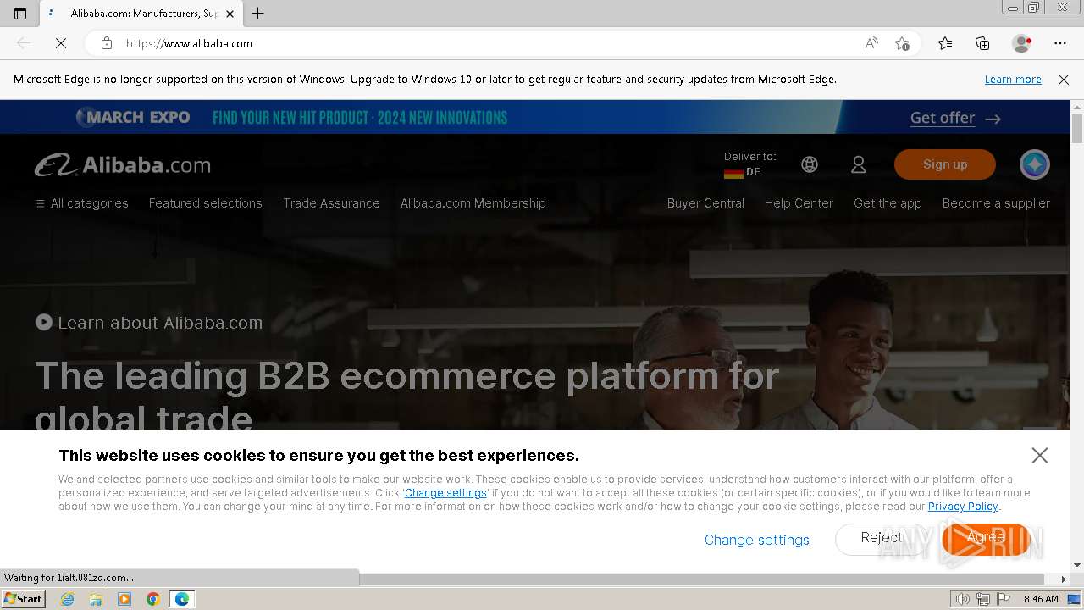This screenshot has width=1084, height=610.
Task: Open the Edge tab actions menu icon
Action: [x=20, y=14]
